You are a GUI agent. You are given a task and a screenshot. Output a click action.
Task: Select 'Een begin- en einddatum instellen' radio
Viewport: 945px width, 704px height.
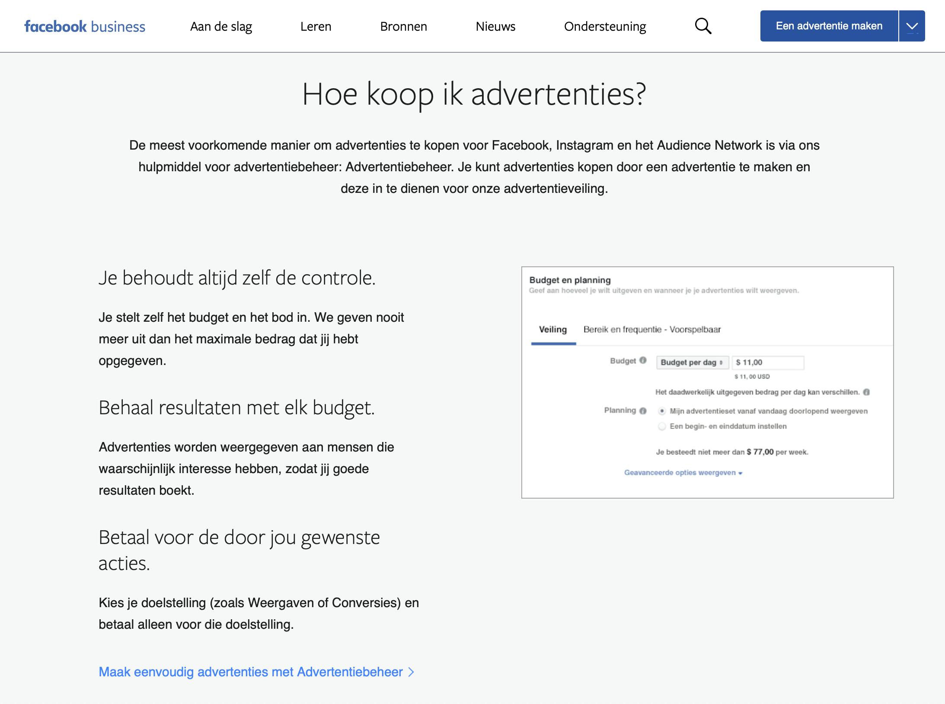[662, 426]
